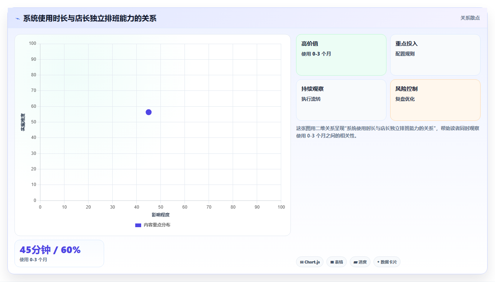Image resolution: width=495 pixels, height=282 pixels.
Task: Click 使用 0-3 个月 under the stat value
Action: [33, 260]
